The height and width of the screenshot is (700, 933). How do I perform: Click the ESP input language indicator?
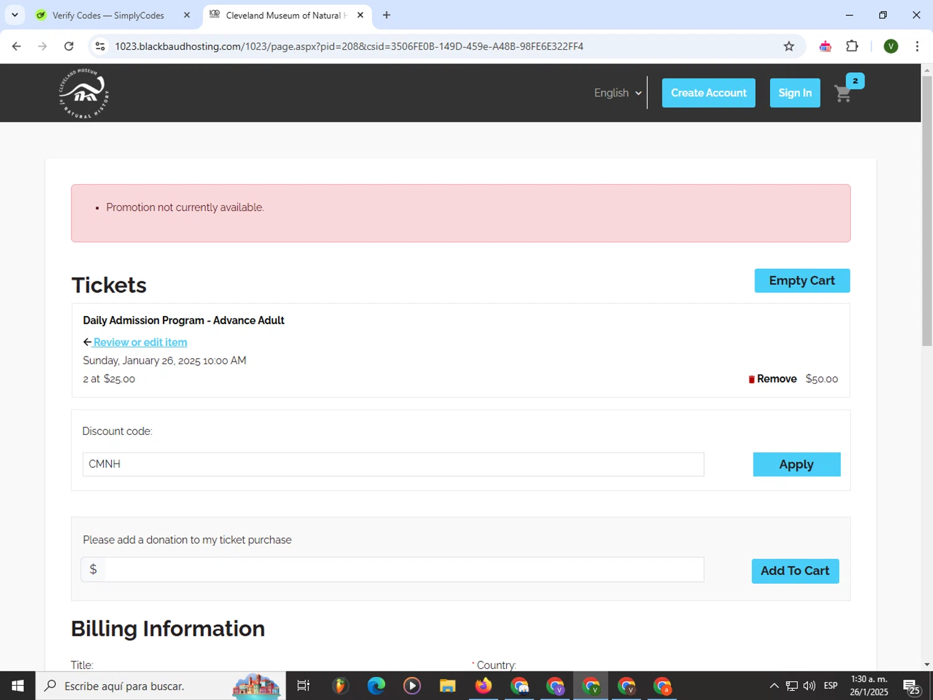coord(830,686)
